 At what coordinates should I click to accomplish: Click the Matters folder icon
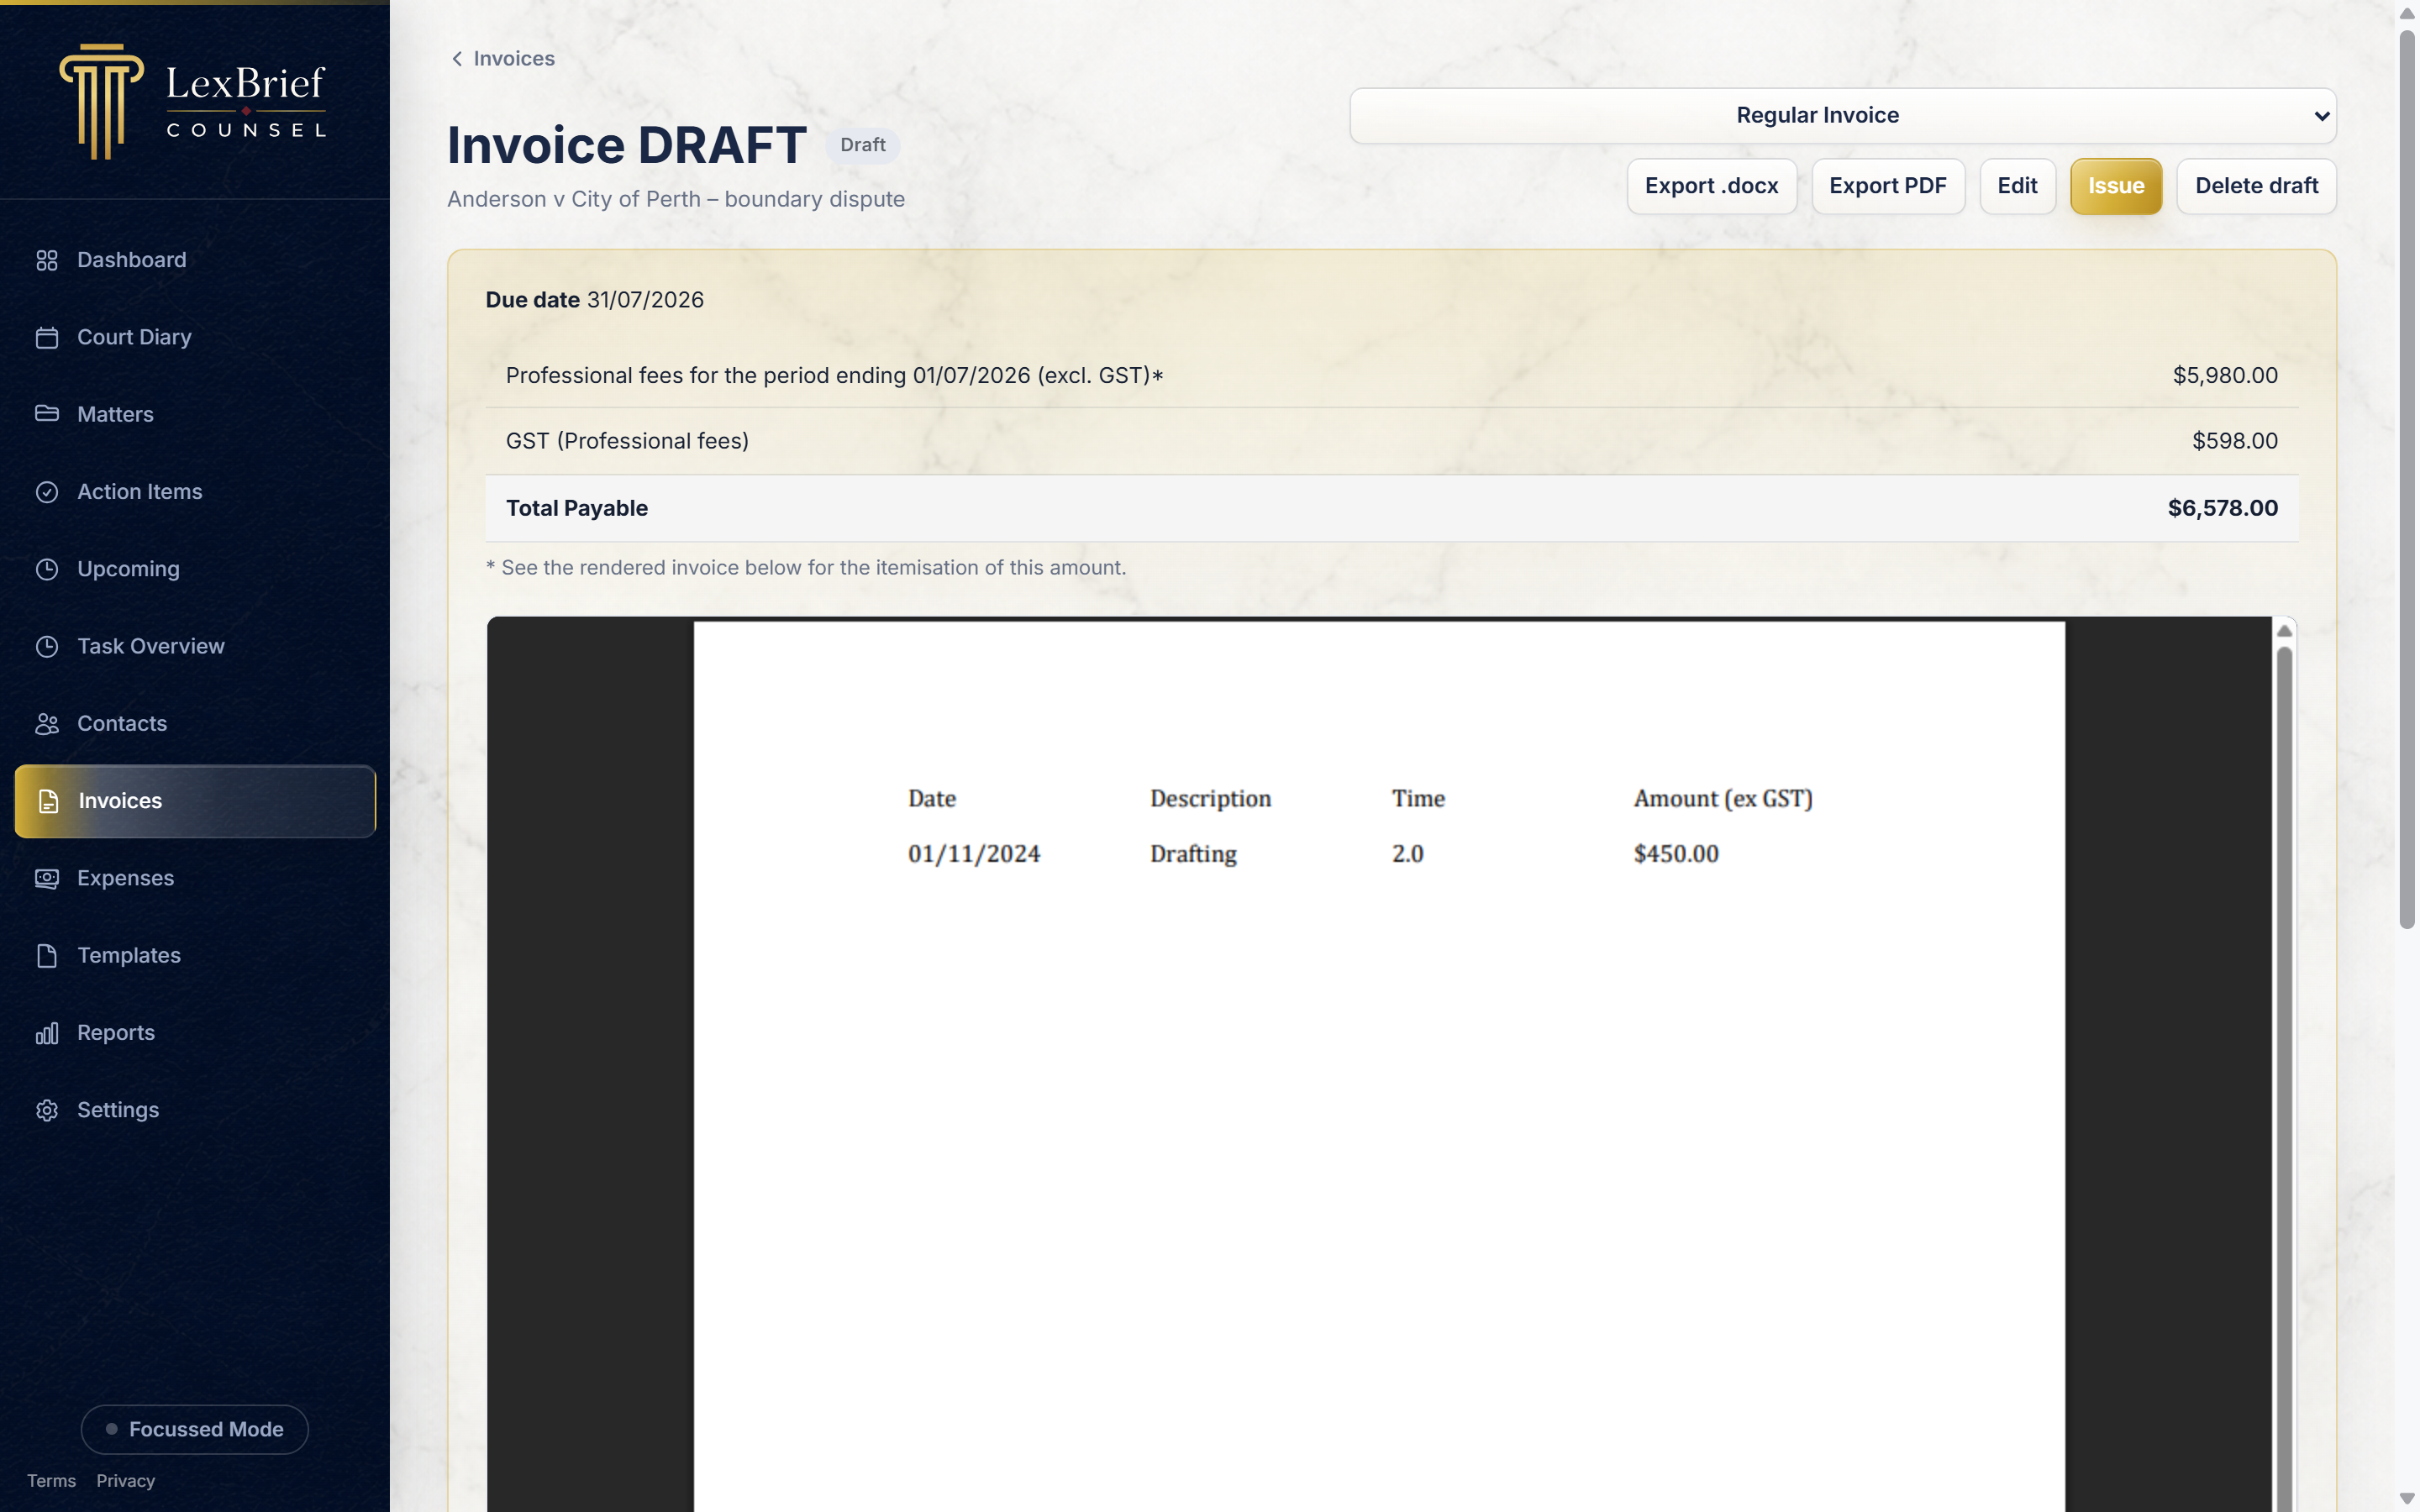pos(47,414)
